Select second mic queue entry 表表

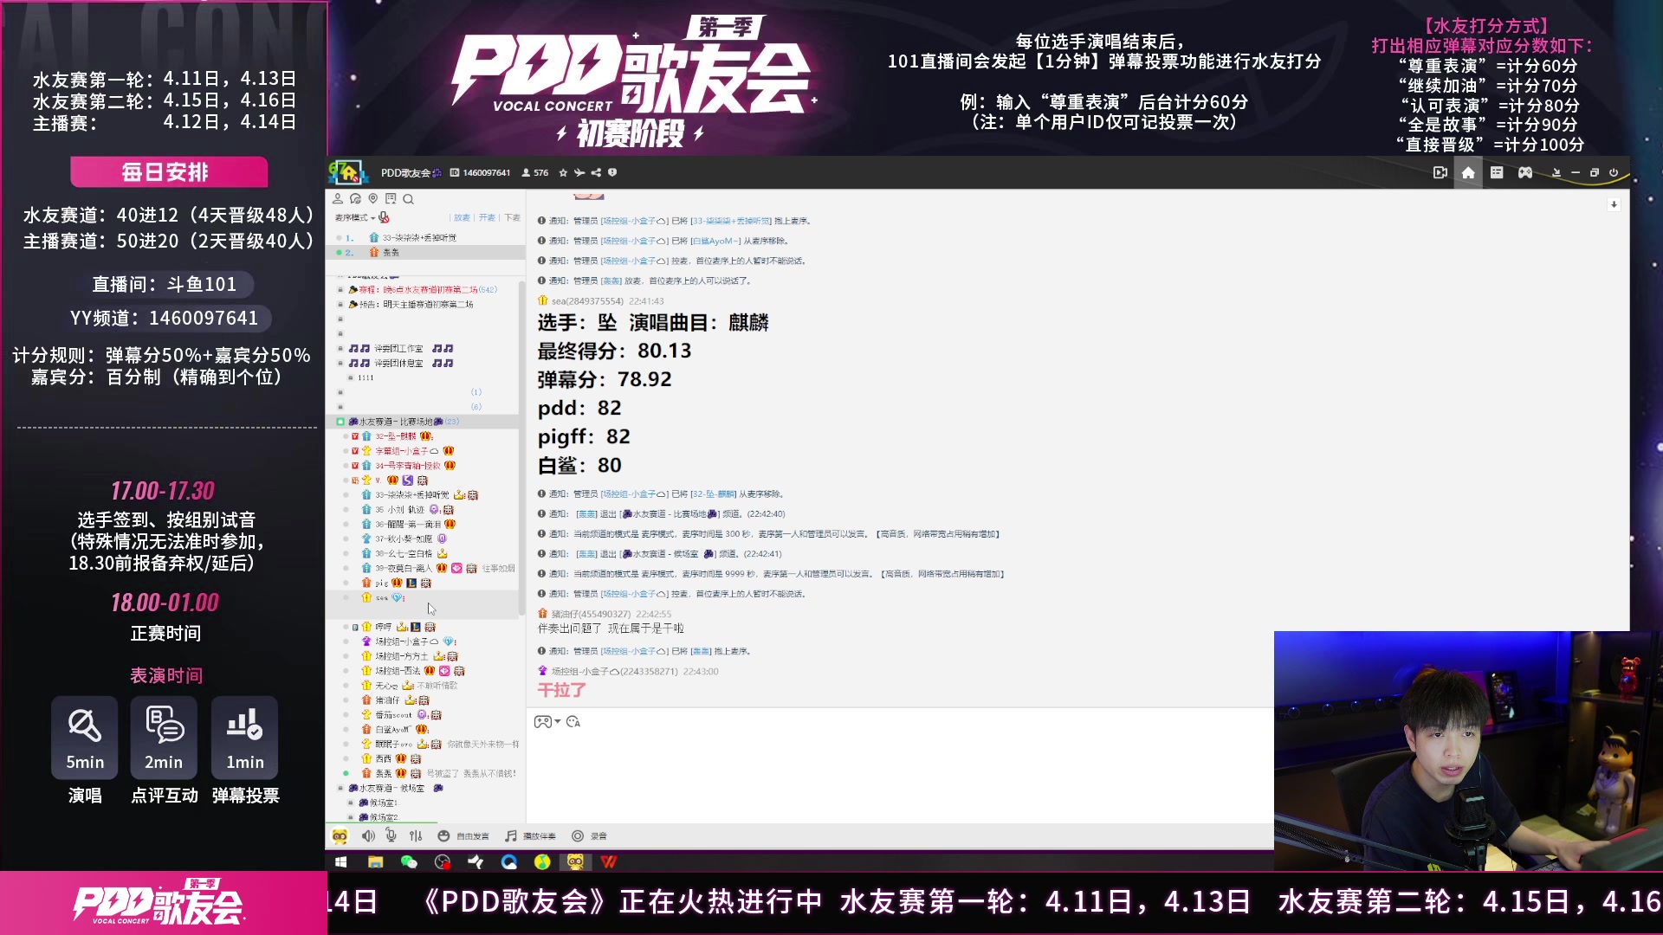[426, 253]
